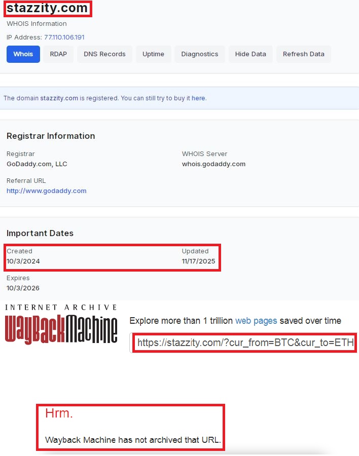Focus the Wayback Machine URL input field
This screenshot has height=456, width=359.
click(x=245, y=343)
